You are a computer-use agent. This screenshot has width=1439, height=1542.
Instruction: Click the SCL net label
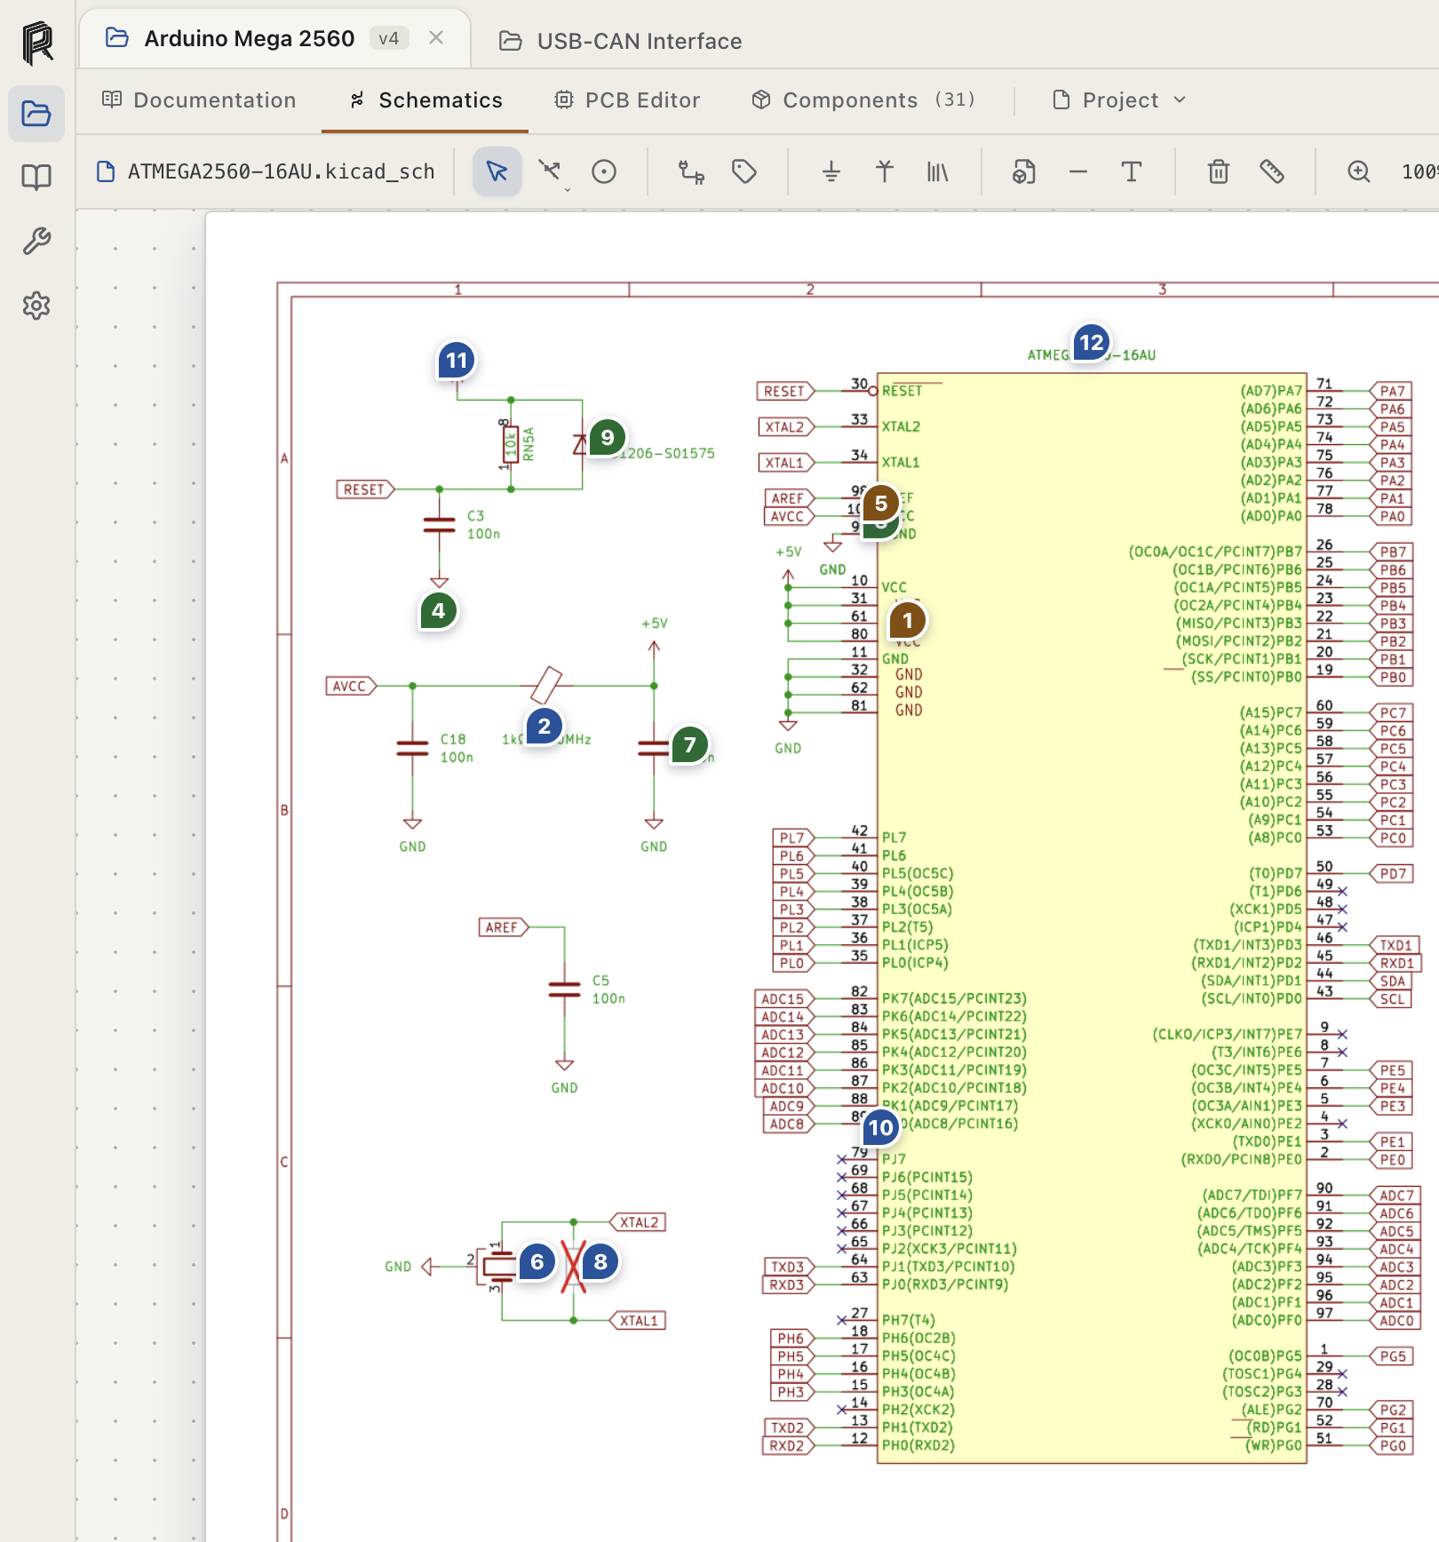[1391, 998]
